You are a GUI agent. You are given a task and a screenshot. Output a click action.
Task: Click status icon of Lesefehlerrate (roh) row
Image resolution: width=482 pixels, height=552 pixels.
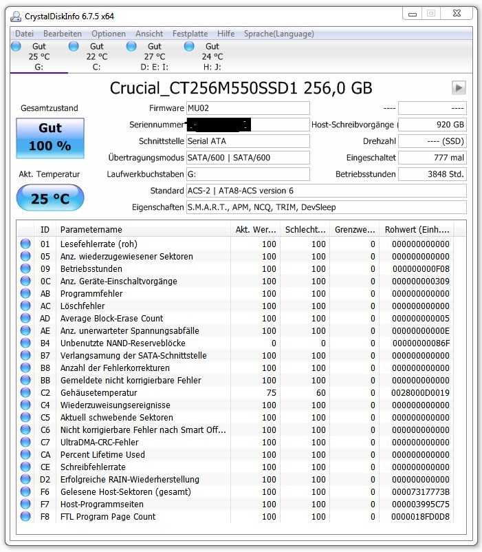[x=25, y=244]
